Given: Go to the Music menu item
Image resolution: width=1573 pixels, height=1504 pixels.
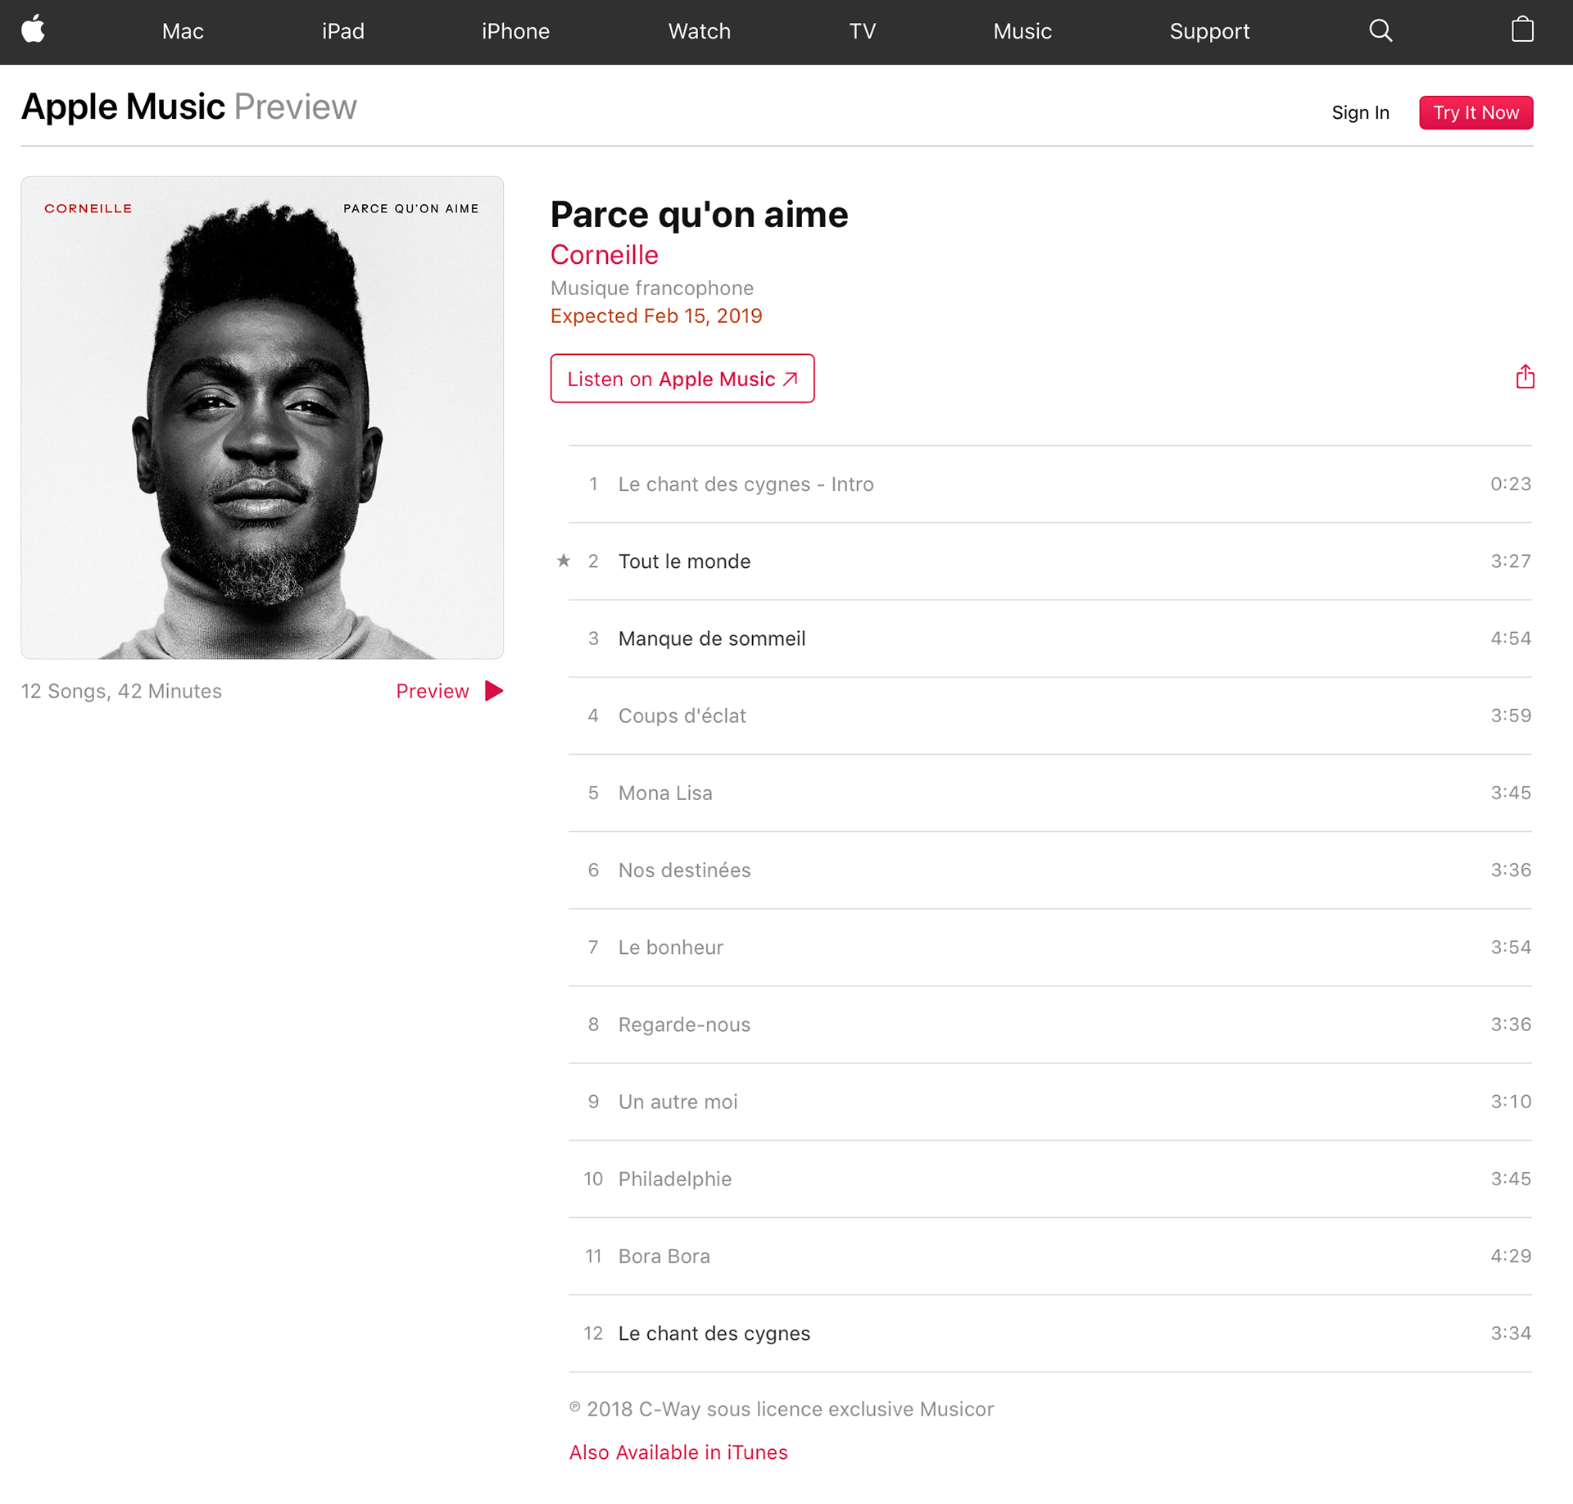Looking at the screenshot, I should (x=1022, y=31).
